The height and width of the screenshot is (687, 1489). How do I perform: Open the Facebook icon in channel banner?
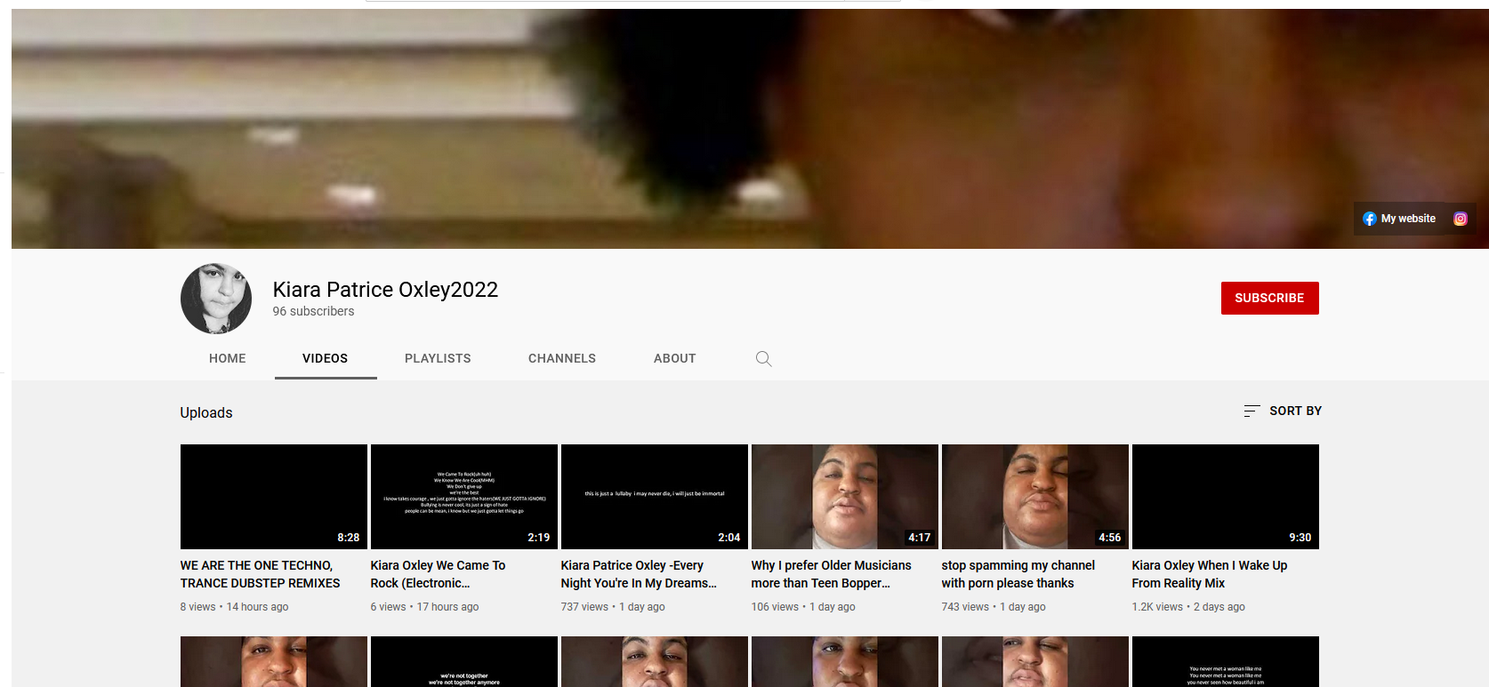click(x=1370, y=219)
